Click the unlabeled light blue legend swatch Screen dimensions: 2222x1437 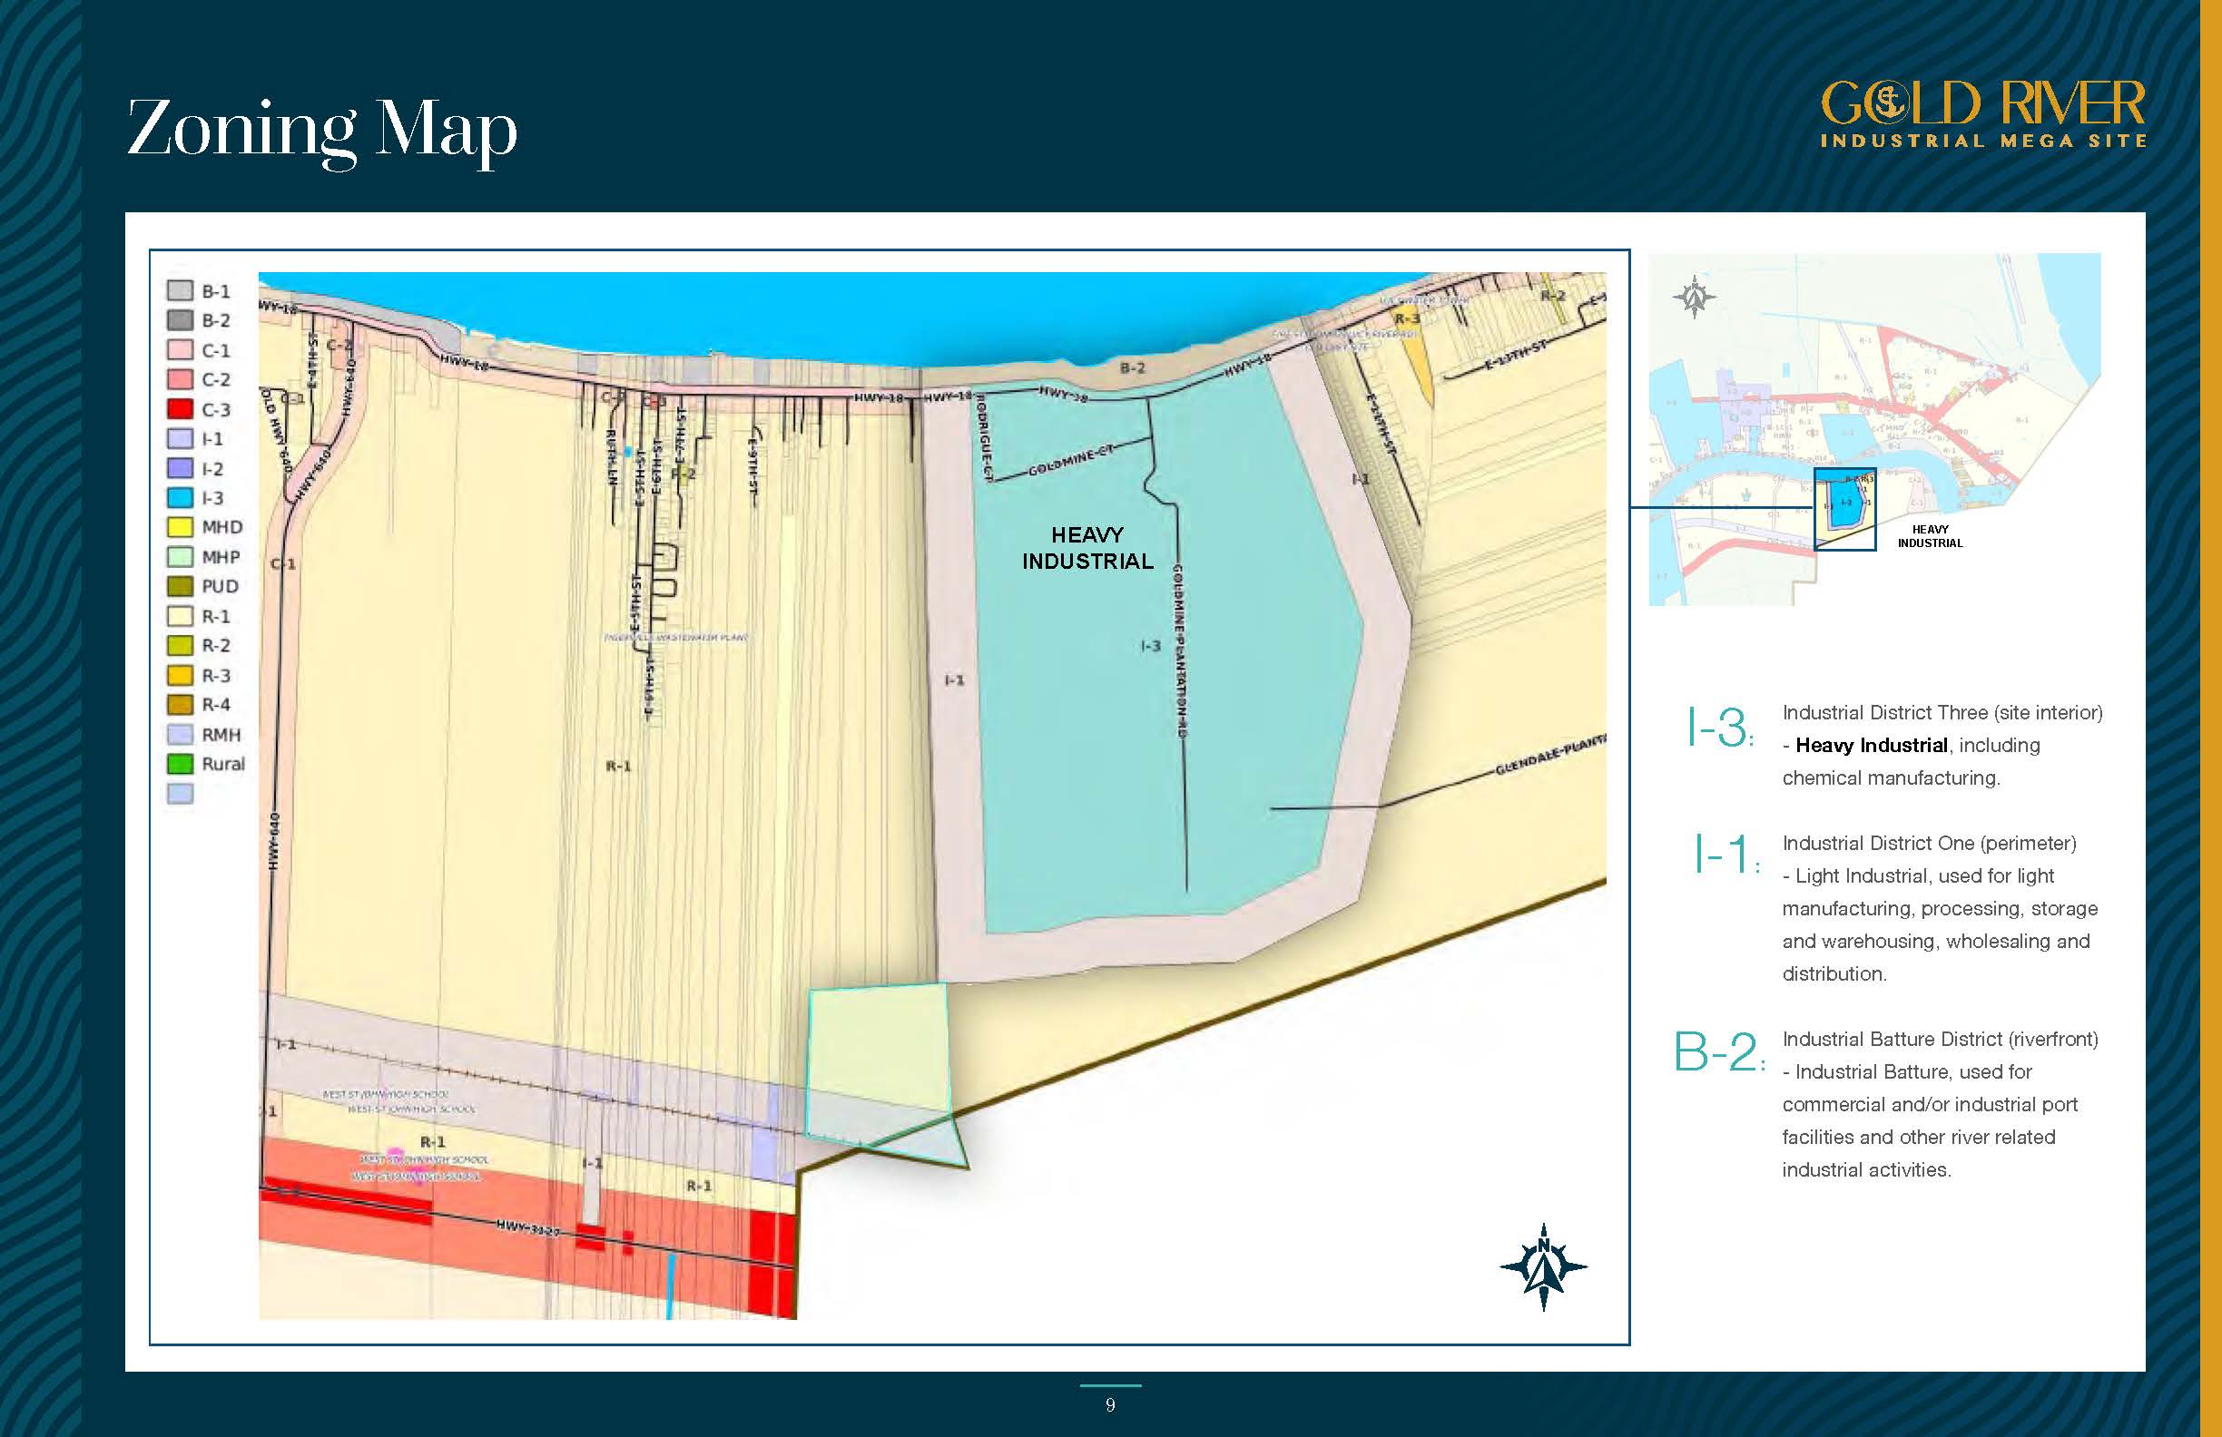(181, 793)
